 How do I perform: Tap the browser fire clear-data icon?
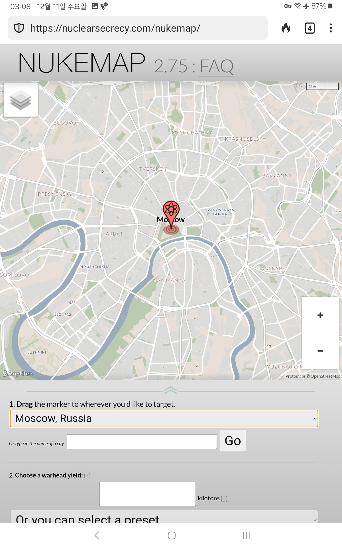[286, 28]
